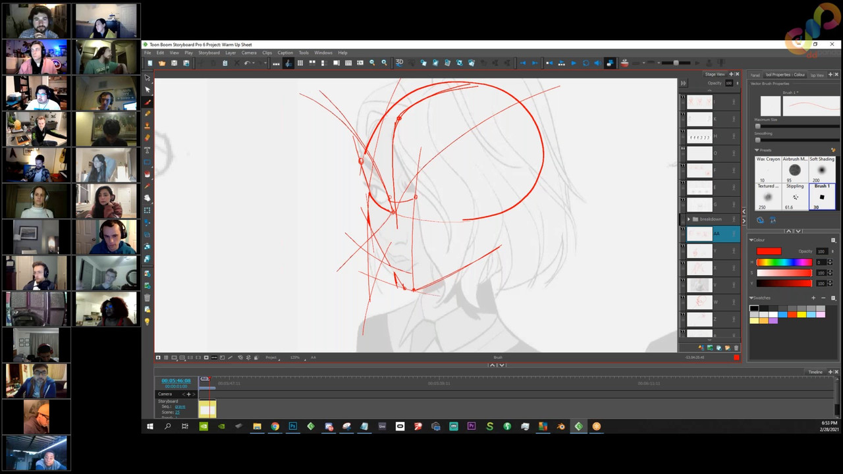Expand the breakdown layer group
This screenshot has width=843, height=474.
pyautogui.click(x=689, y=219)
